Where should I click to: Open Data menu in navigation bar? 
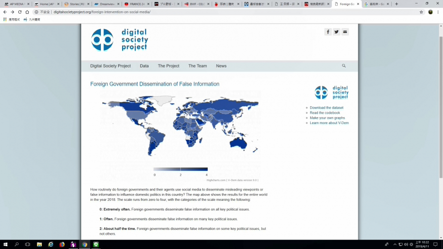pyautogui.click(x=144, y=66)
